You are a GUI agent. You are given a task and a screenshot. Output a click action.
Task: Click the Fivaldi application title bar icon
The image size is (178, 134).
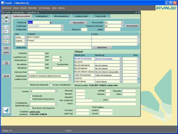2,3
